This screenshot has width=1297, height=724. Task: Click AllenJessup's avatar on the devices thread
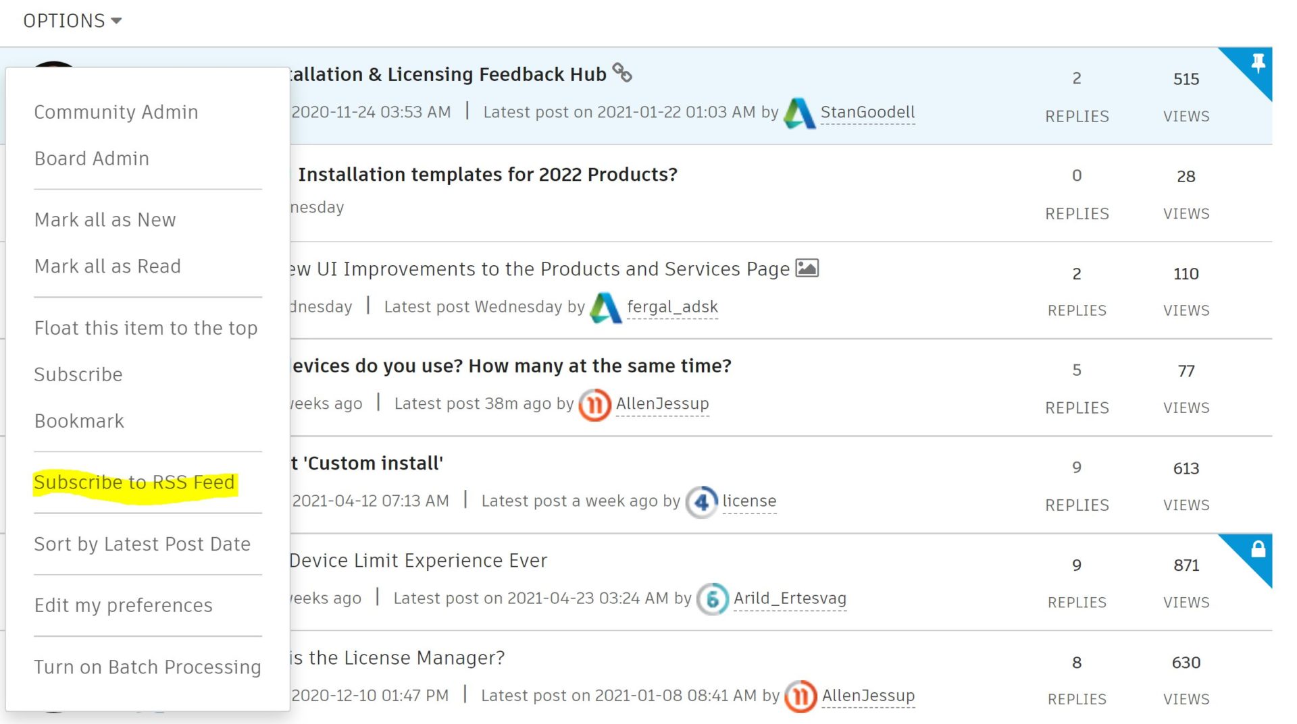(593, 403)
